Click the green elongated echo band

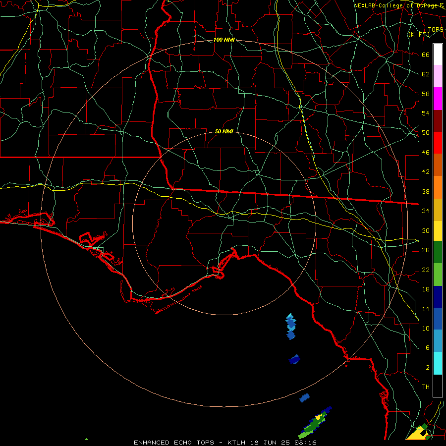[315, 423]
